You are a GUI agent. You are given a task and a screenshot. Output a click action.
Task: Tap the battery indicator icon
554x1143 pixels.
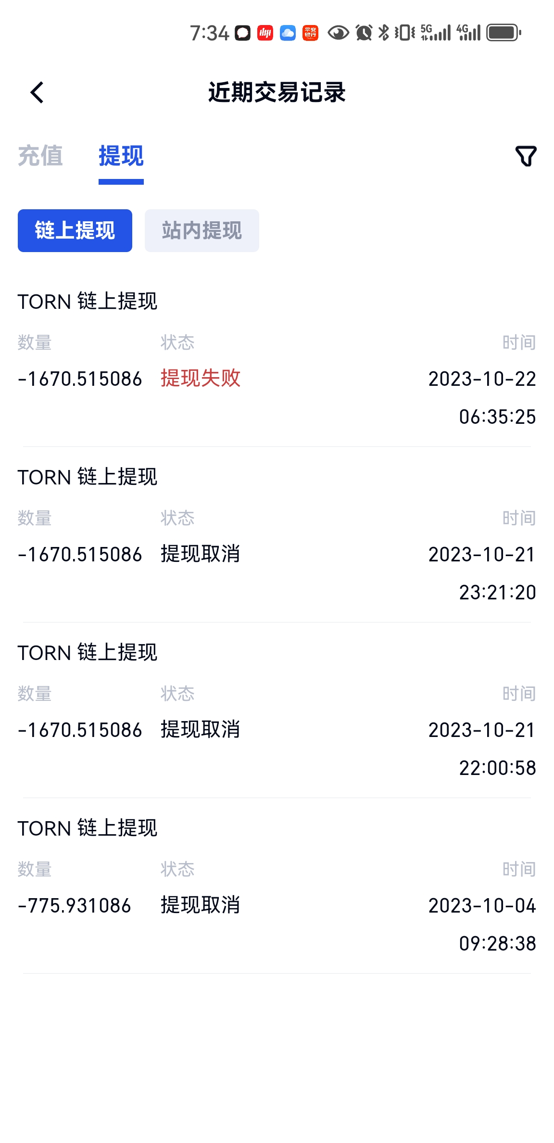504,33
